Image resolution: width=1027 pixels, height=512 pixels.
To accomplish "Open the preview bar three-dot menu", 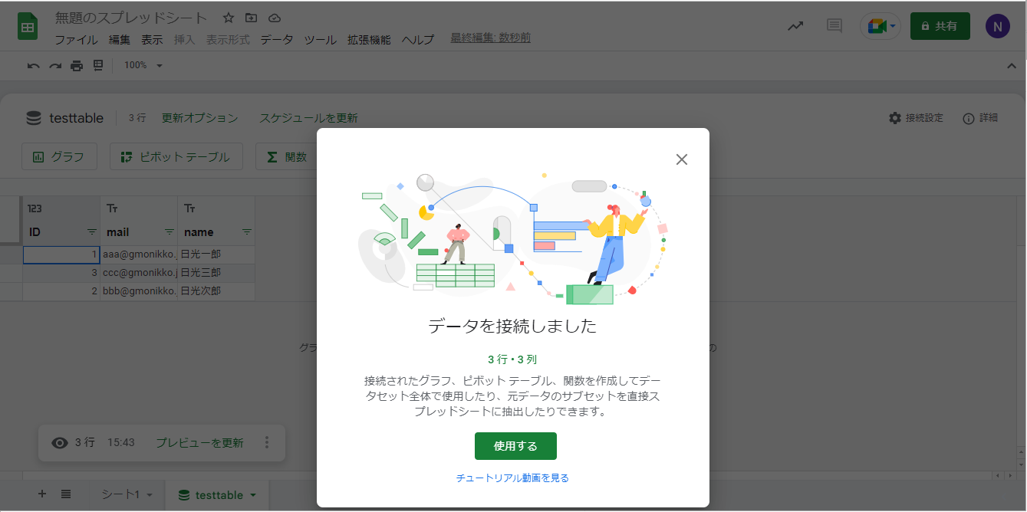I will 267,443.
